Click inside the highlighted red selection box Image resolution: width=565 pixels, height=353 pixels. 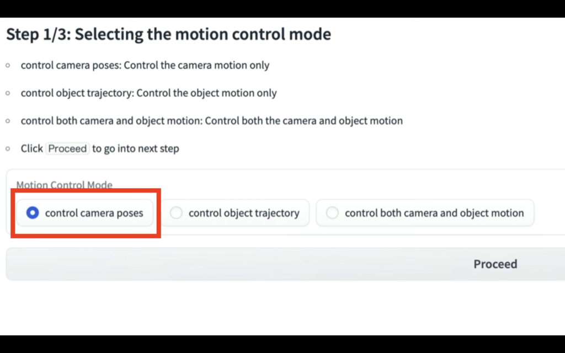(86, 213)
